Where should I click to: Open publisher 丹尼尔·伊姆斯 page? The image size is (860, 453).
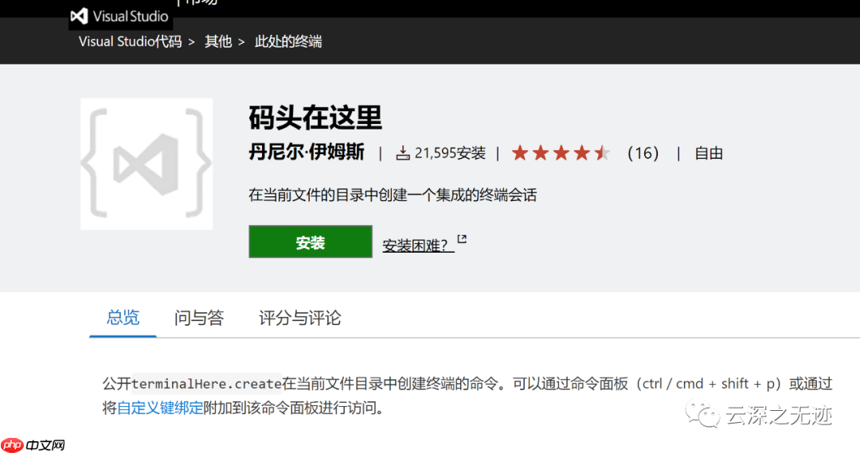[x=307, y=152]
